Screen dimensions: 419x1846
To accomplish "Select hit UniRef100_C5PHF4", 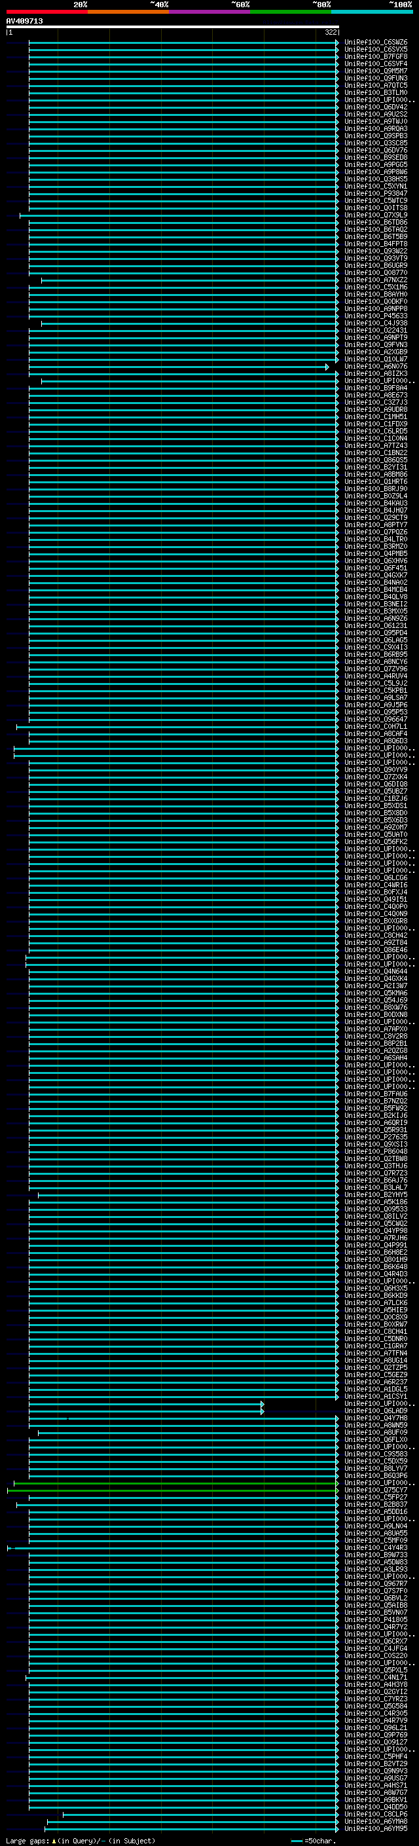I will (x=375, y=1756).
